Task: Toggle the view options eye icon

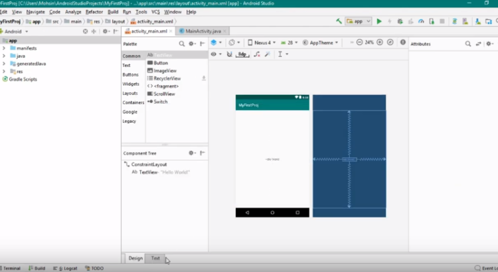Action: tap(213, 54)
